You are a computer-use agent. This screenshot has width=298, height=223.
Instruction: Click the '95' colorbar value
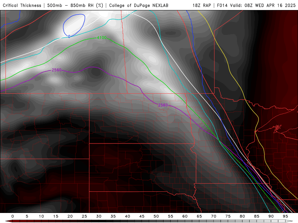[x=285, y=216]
